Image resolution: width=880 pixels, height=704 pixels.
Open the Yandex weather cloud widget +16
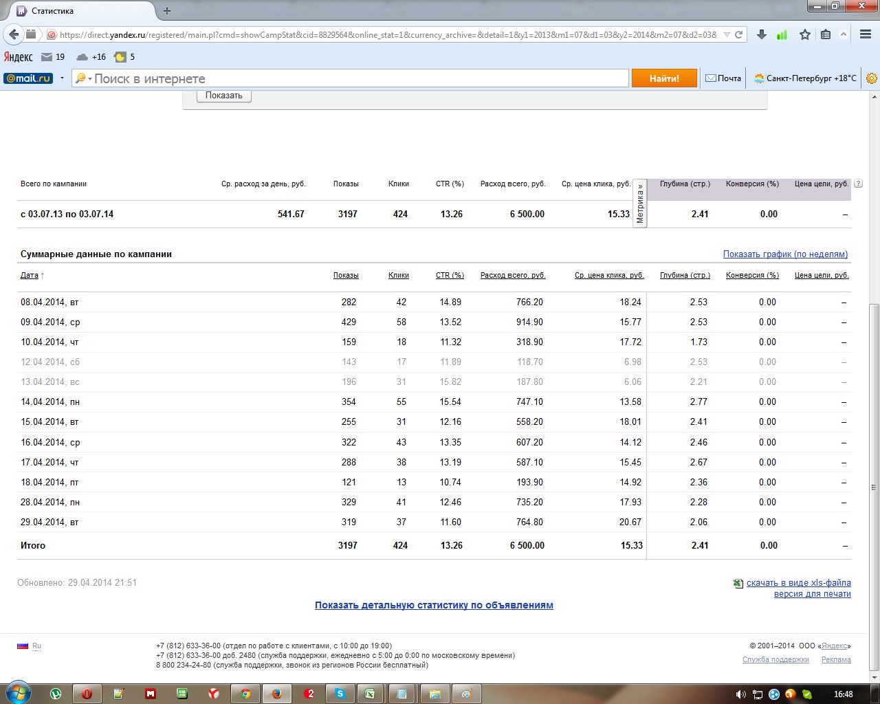pyautogui.click(x=91, y=57)
